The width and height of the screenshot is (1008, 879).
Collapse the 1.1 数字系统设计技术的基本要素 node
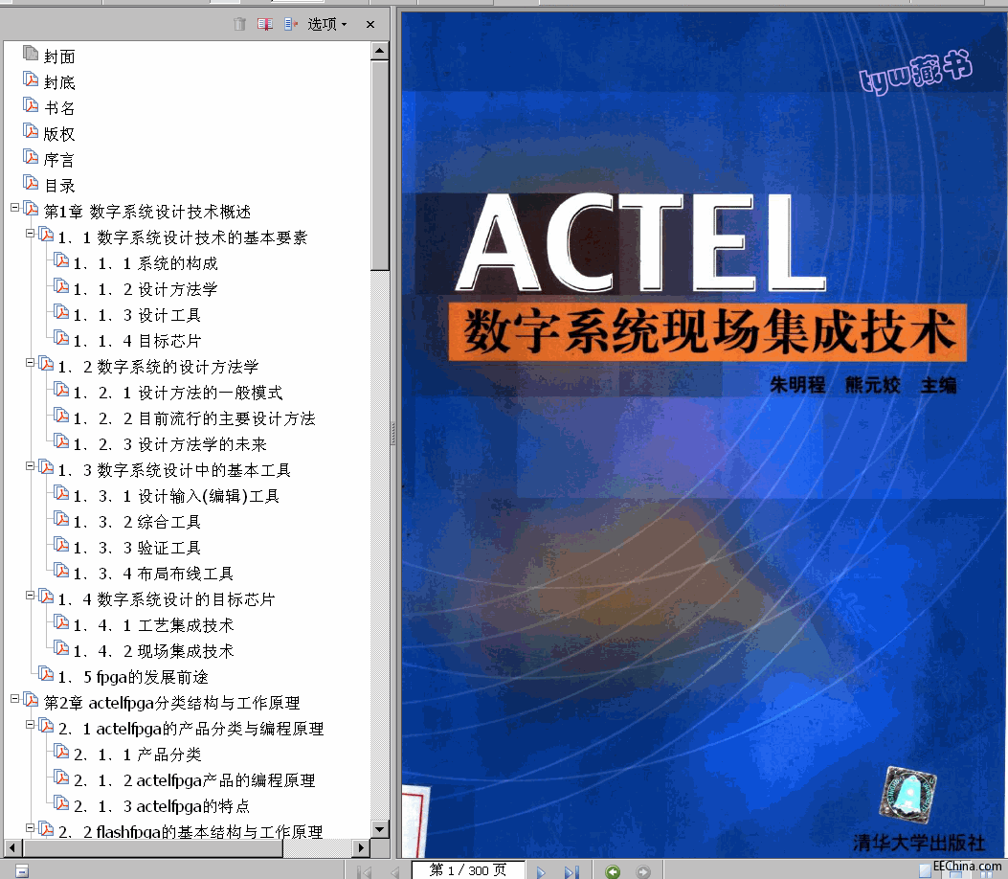30,234
